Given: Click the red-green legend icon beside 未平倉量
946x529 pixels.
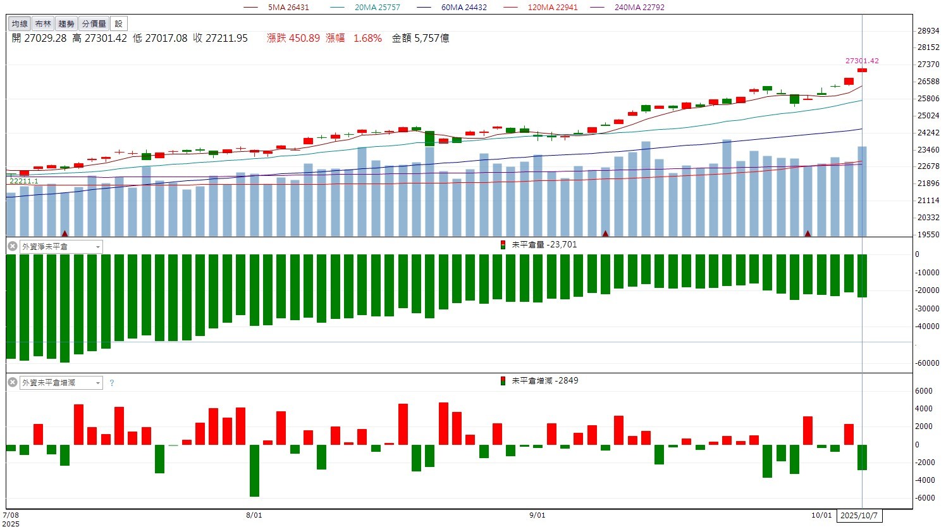Looking at the screenshot, I should click(503, 245).
